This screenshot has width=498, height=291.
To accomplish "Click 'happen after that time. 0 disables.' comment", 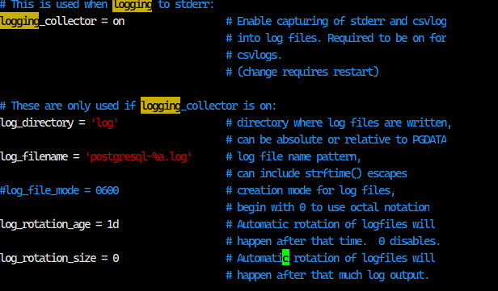I will point(339,241).
